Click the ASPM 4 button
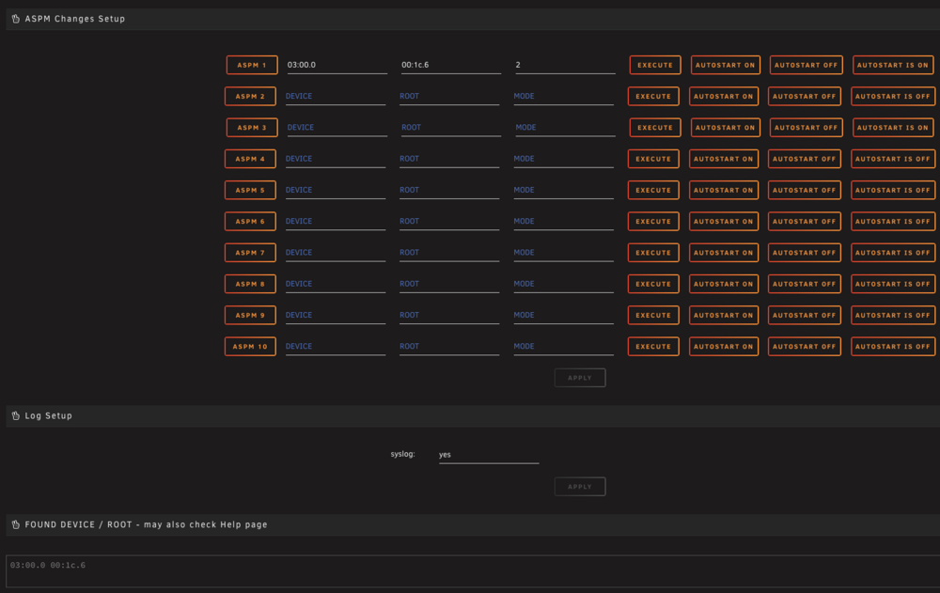This screenshot has height=593, width=940. point(250,159)
